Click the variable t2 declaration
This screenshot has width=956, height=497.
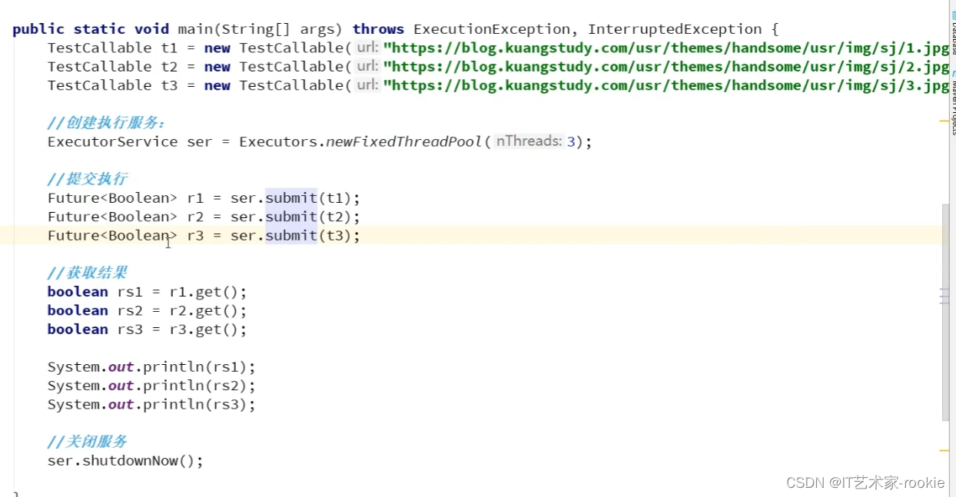tap(169, 67)
